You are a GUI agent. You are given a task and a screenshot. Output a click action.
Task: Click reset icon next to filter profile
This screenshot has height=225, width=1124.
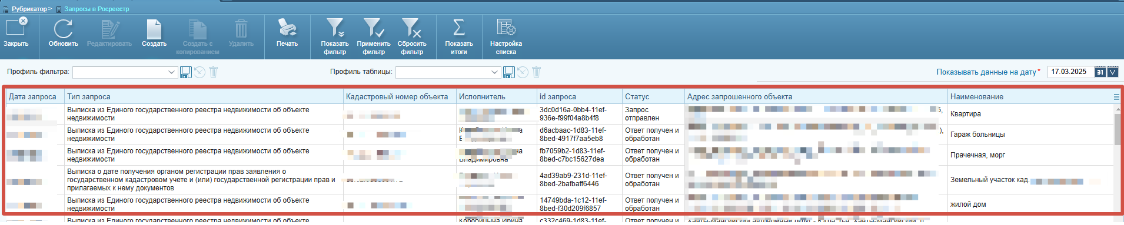[200, 72]
